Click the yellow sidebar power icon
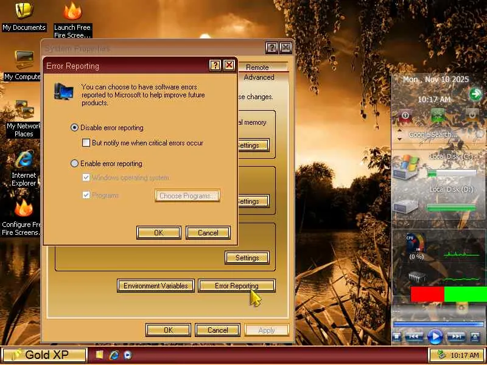Image resolution: width=487 pixels, height=365 pixels. coord(472,116)
